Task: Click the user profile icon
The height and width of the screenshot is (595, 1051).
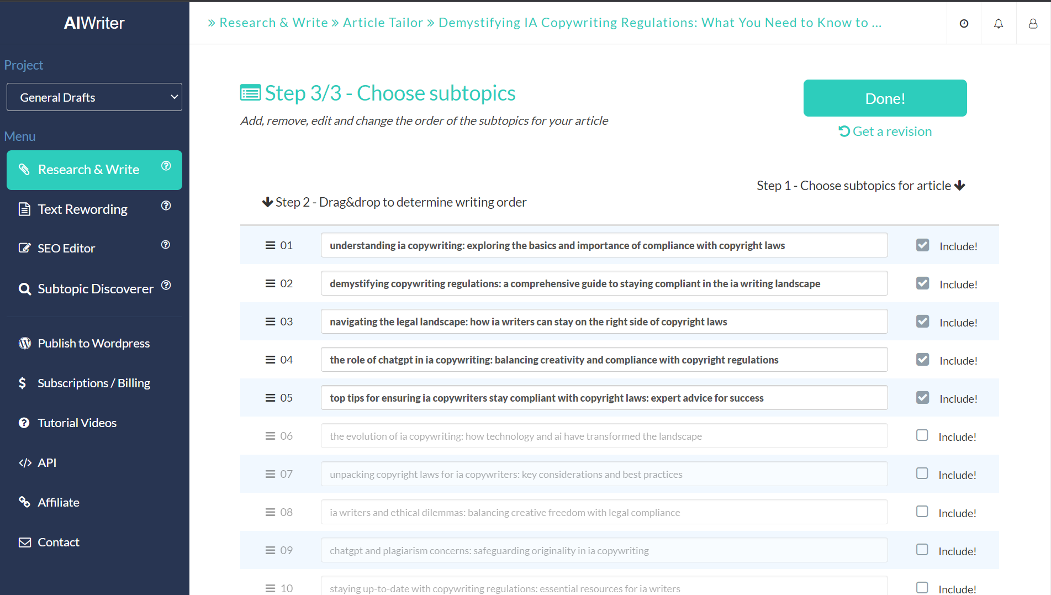Action: click(x=1033, y=23)
